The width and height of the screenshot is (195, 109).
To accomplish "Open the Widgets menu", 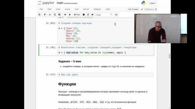I will [x=97, y=9].
